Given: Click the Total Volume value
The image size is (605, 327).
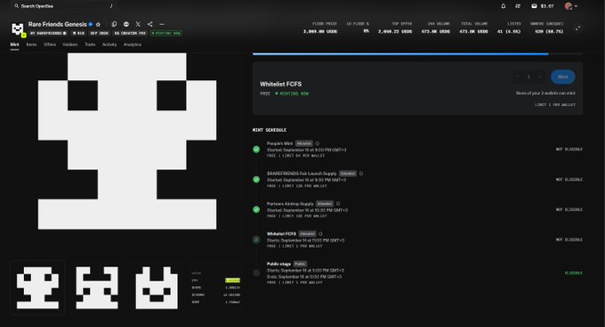Looking at the screenshot, I should click(x=473, y=31).
